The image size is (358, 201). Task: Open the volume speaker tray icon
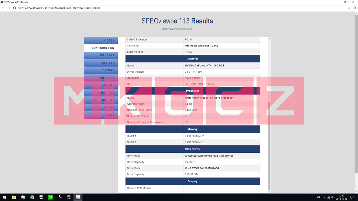[333, 197]
